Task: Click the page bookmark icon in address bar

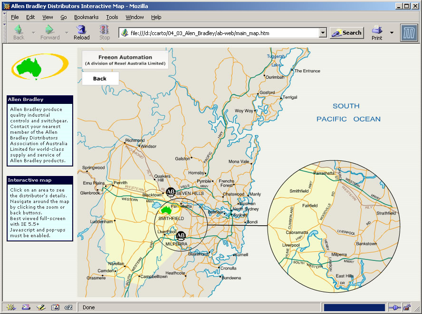Action: pos(125,33)
